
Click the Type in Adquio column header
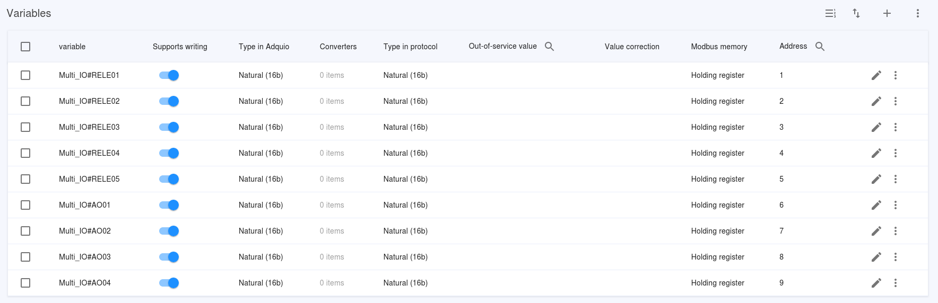pos(264,47)
